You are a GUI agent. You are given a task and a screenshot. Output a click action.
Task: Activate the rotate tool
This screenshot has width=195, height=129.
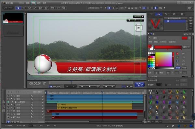click(29, 8)
